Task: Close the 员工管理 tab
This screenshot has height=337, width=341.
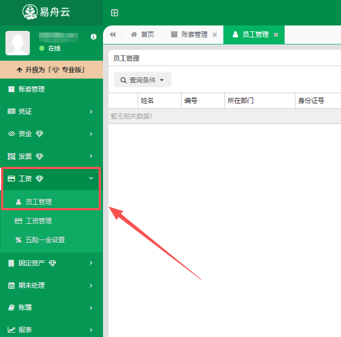Action: [276, 35]
